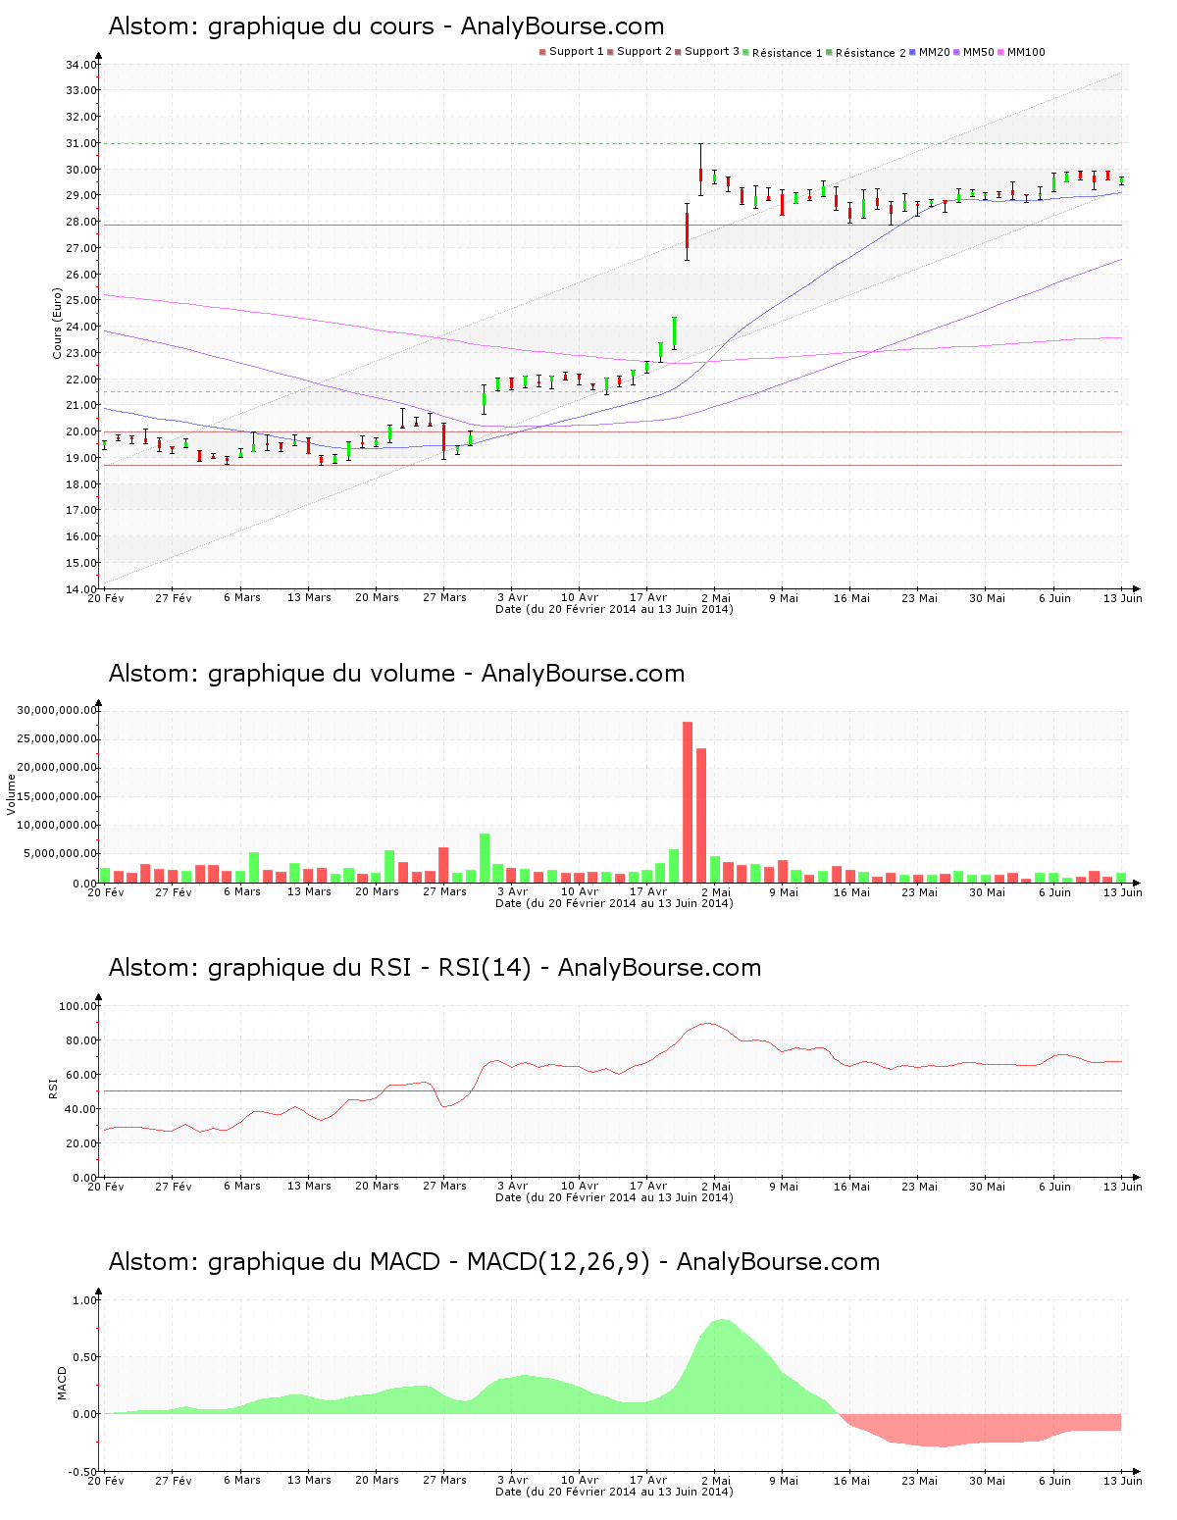This screenshot has width=1177, height=1520.
Task: Click the 31.00 value on price axis
Action: pyautogui.click(x=81, y=143)
